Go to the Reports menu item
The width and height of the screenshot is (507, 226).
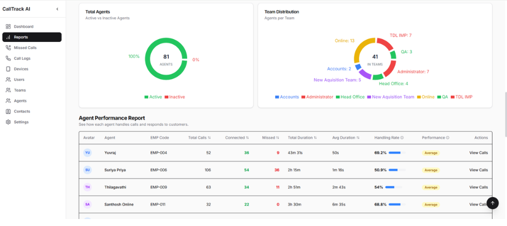point(32,37)
